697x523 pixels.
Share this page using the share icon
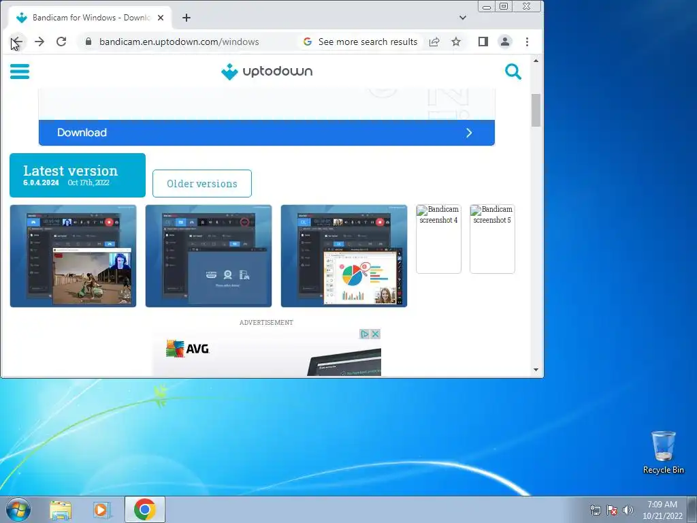(x=434, y=42)
